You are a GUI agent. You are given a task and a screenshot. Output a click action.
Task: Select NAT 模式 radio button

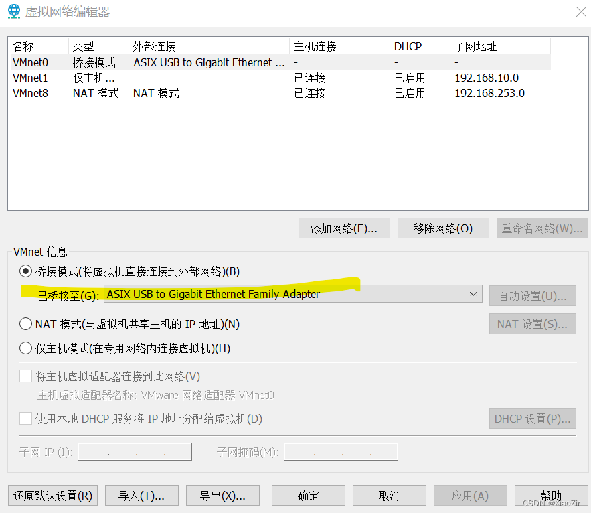tap(25, 323)
